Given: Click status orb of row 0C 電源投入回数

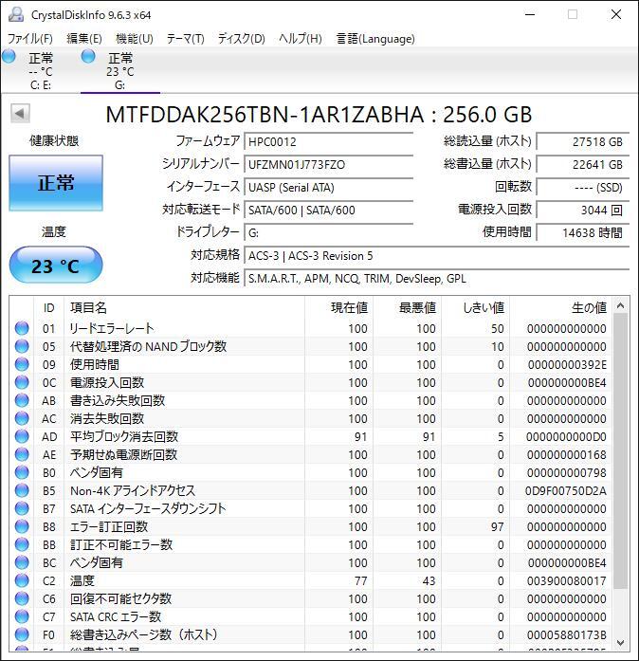Looking at the screenshot, I should [x=22, y=382].
